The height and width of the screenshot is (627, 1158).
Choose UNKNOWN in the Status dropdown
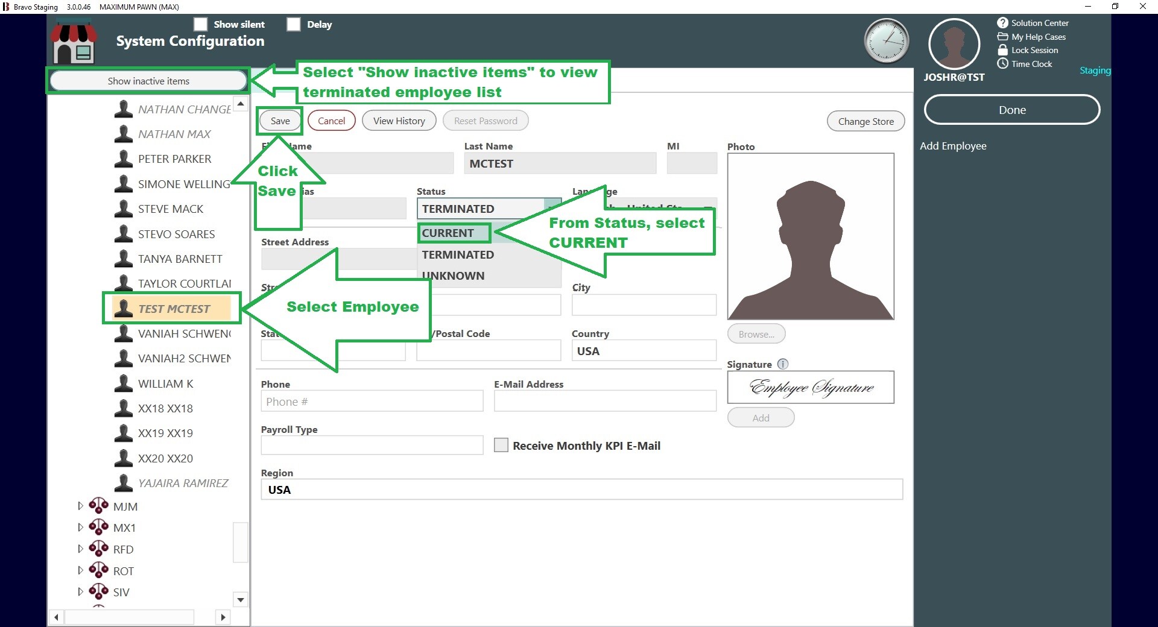click(454, 276)
